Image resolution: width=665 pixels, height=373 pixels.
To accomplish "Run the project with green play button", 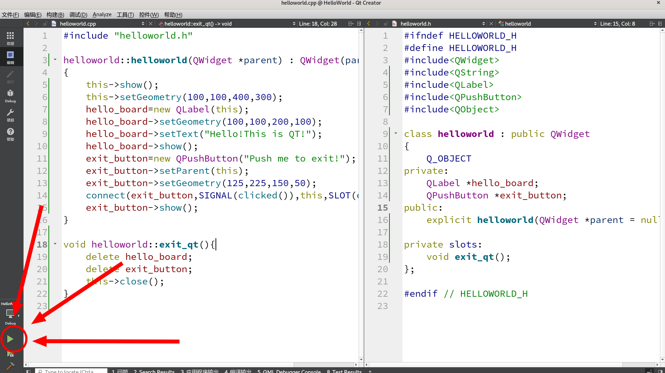I will (10, 339).
